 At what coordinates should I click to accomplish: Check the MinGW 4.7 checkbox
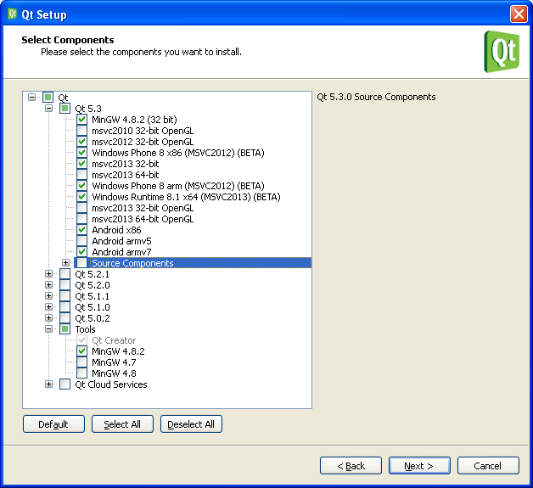click(81, 362)
